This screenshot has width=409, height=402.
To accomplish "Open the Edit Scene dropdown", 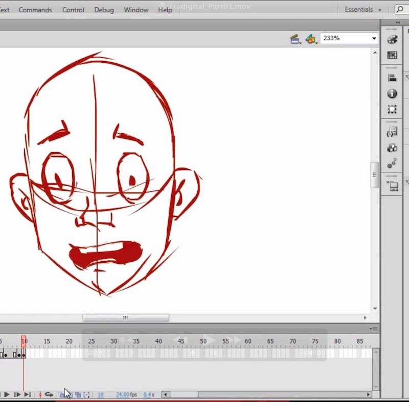I will tap(296, 38).
